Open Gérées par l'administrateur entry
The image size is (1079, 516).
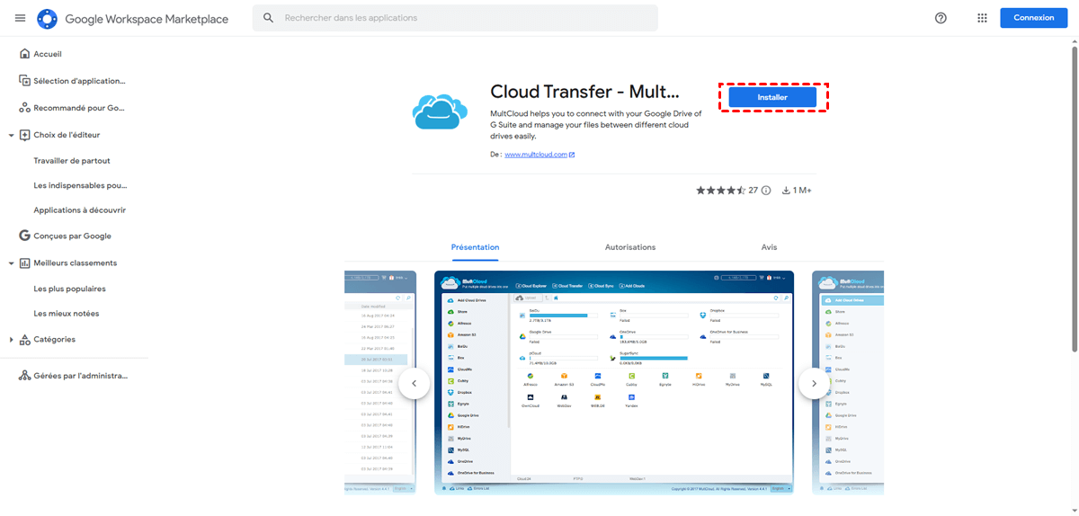pos(80,376)
